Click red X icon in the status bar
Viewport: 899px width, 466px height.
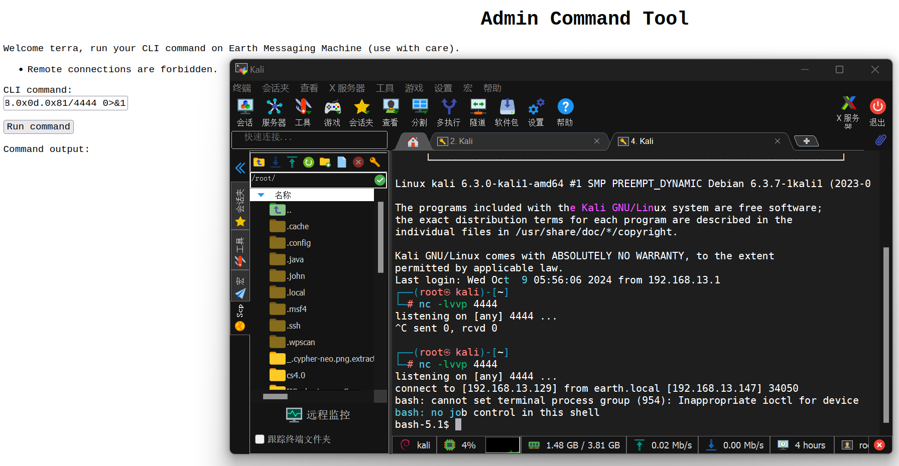click(879, 445)
